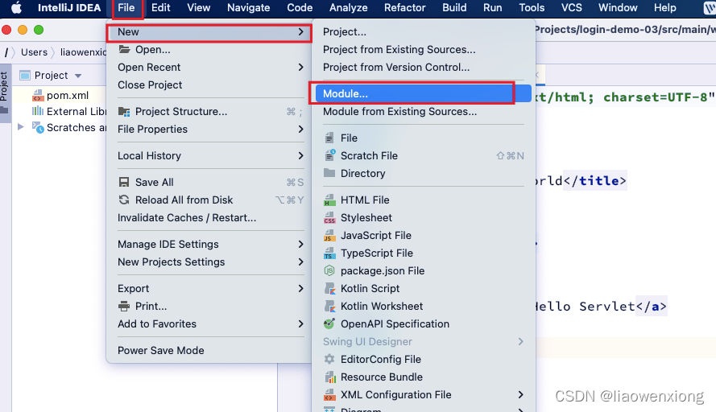Click the TypeScript File icon
This screenshot has width=716, height=412.
point(329,253)
